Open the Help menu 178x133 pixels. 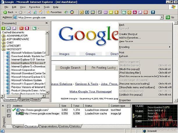coord(56,7)
